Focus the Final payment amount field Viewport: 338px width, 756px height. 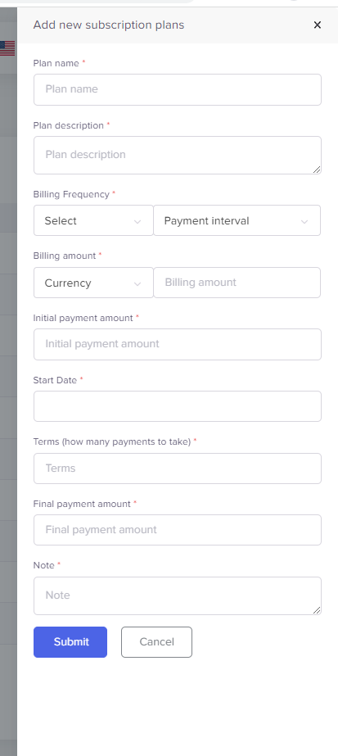pyautogui.click(x=178, y=530)
